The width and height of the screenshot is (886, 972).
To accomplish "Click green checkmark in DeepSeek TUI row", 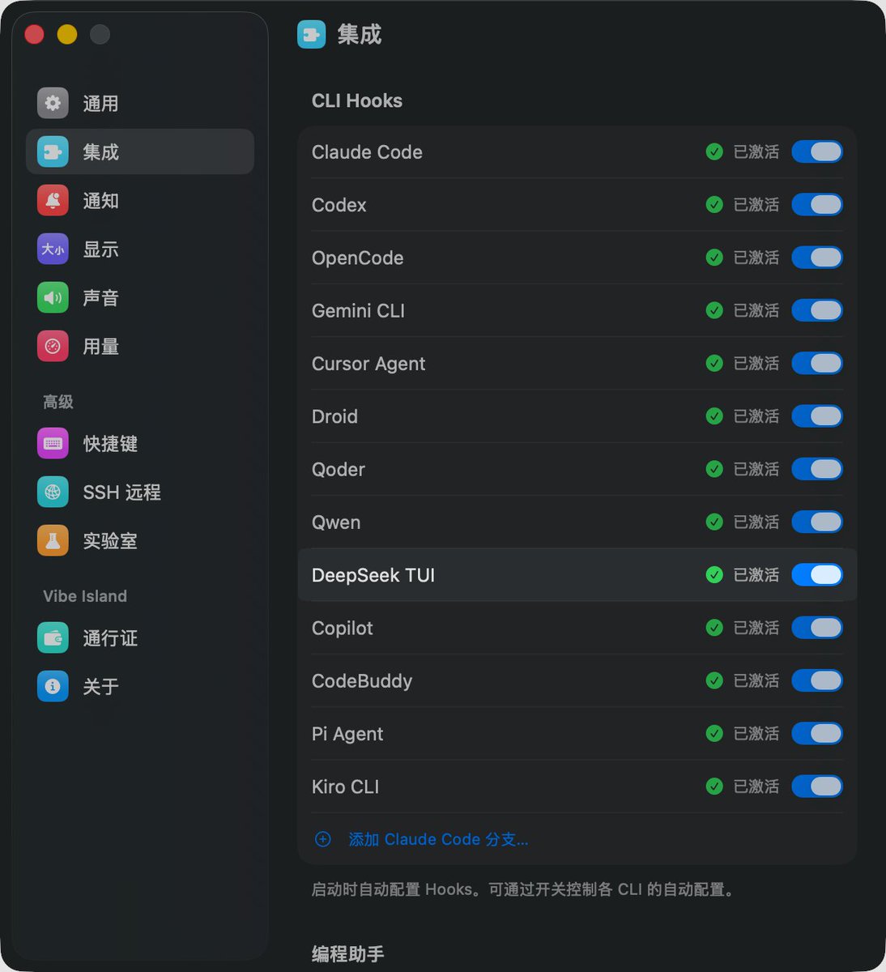I will (714, 574).
